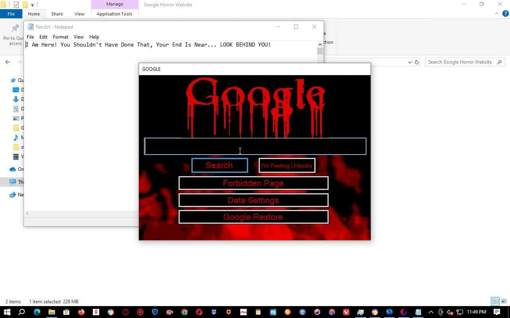Open Microsoft Store from the taskbar
This screenshot has height=318, width=510.
point(67,312)
